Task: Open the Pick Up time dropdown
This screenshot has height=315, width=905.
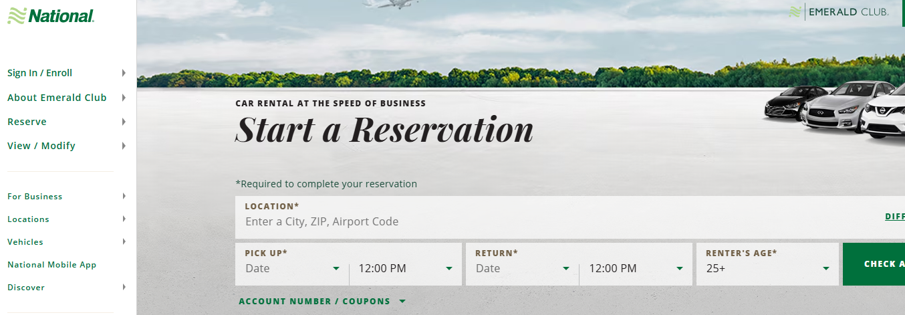Action: pos(406,269)
